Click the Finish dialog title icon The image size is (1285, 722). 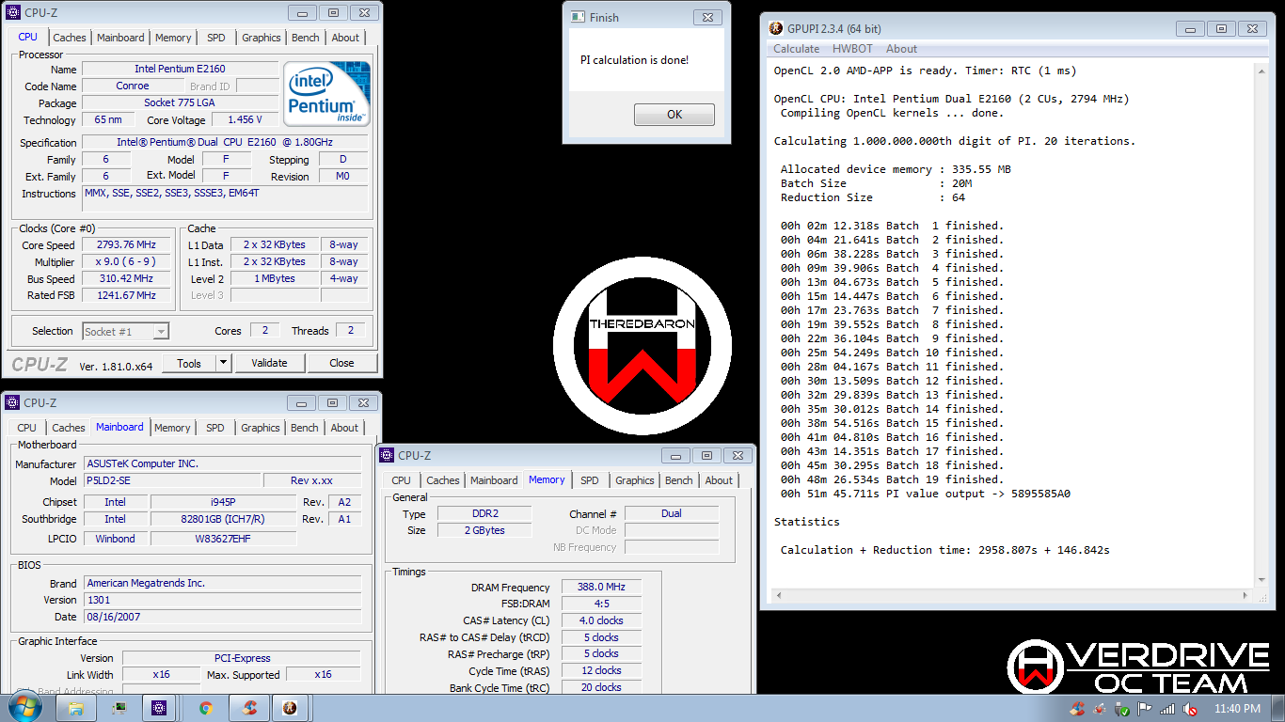[x=577, y=17]
